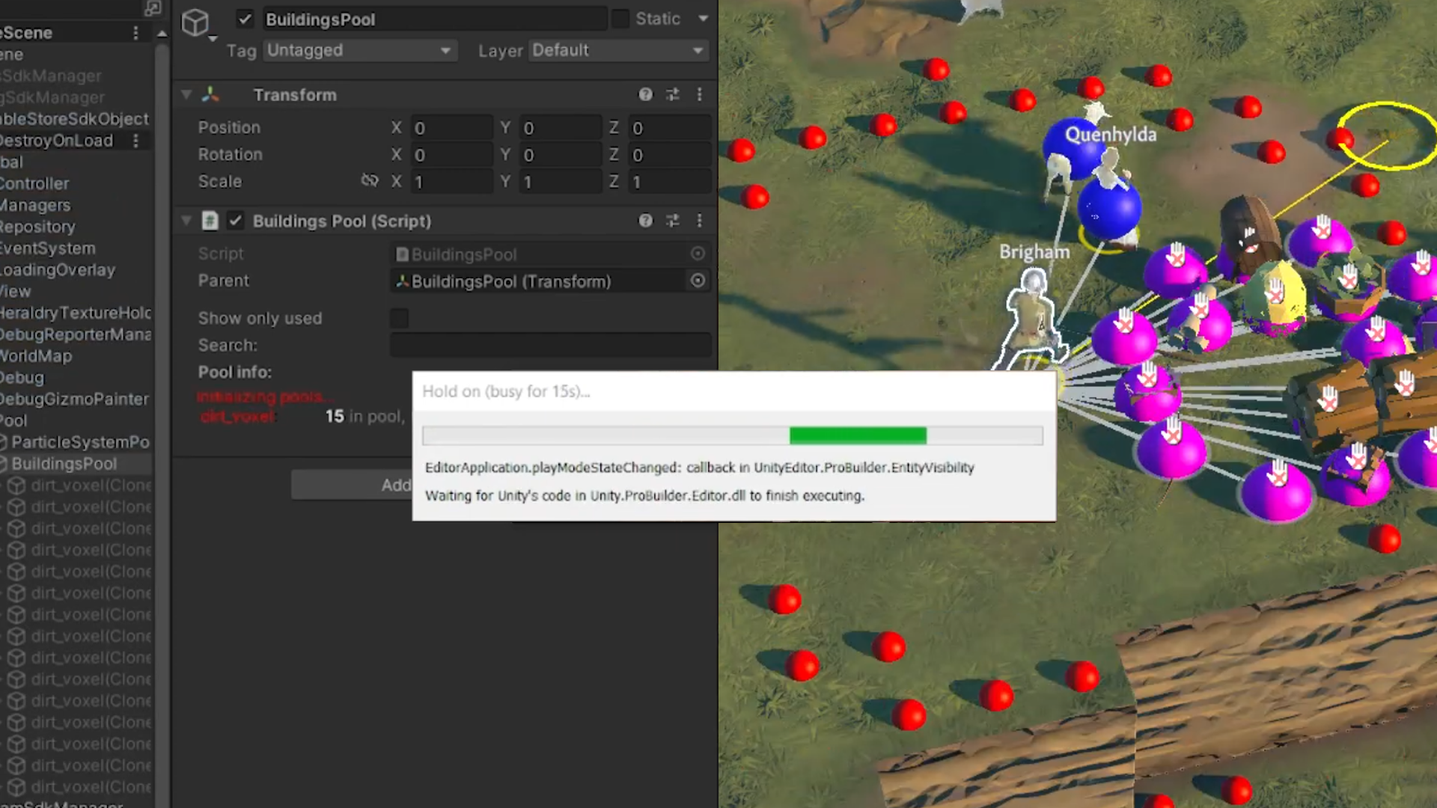Viewport: 1437px width, 808px height.
Task: Click the Transform component axes icon
Action: pyautogui.click(x=210, y=95)
